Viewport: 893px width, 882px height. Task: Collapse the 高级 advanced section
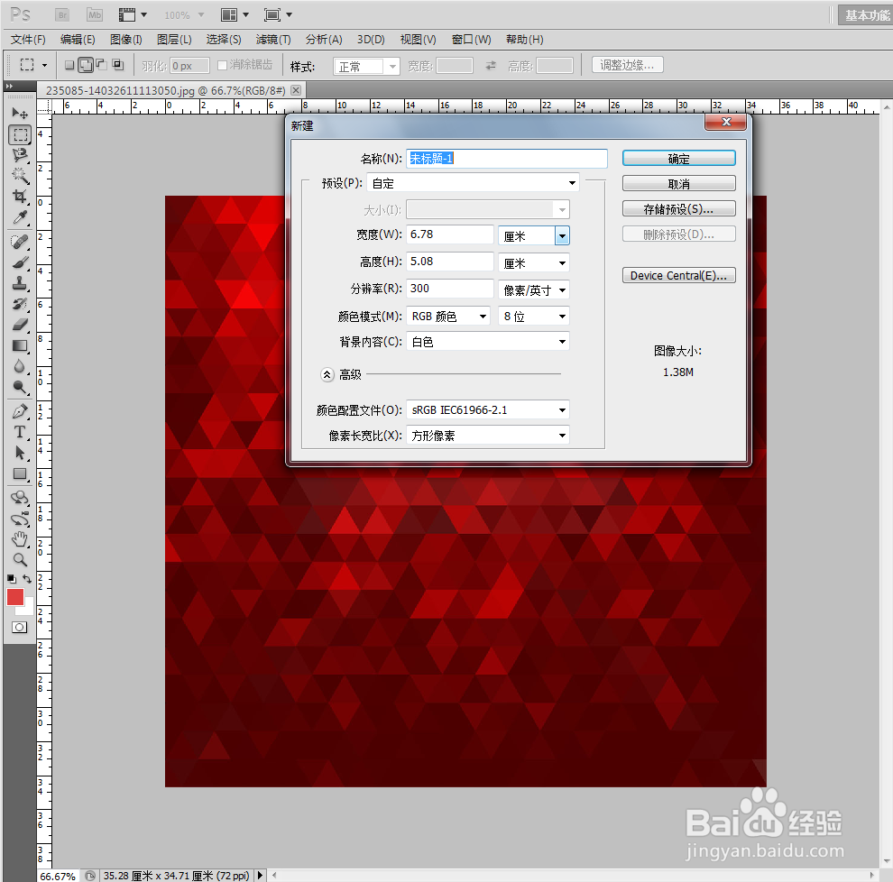327,374
